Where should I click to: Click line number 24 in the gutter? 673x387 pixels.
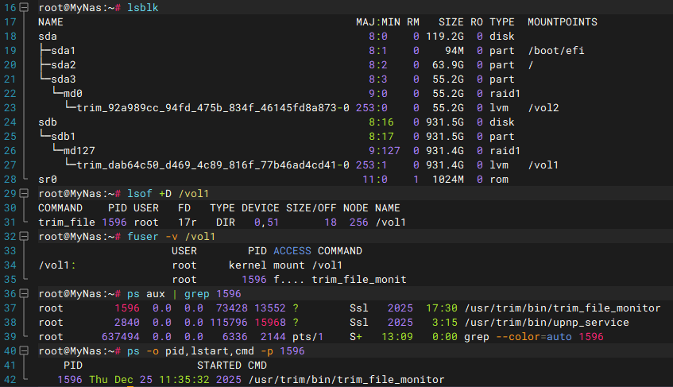(x=10, y=122)
